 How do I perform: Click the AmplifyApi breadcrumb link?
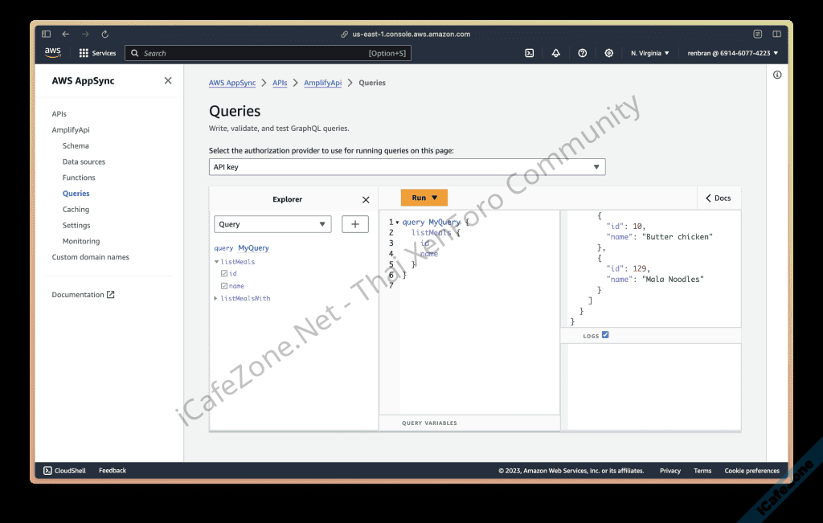coord(322,83)
